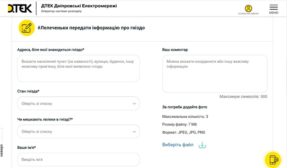The height and width of the screenshot is (168, 287).
Task: Focus the nest address text area
Action: point(78,69)
